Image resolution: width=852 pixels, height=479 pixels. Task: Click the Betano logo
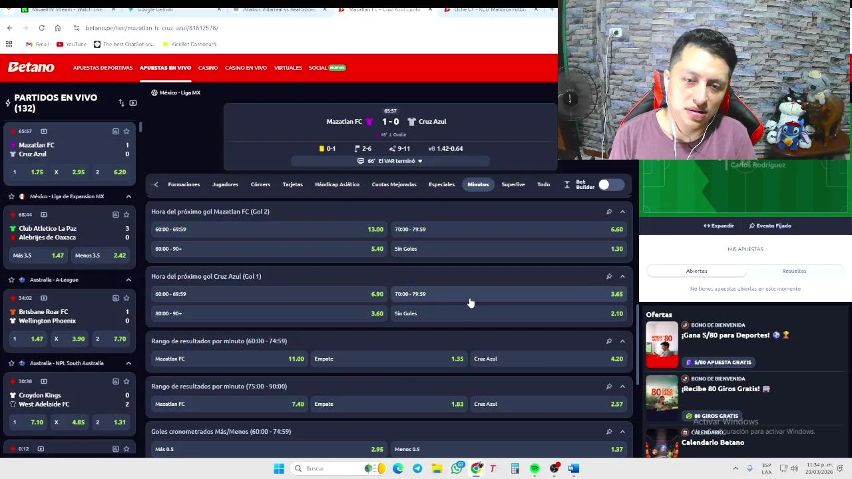pos(31,67)
